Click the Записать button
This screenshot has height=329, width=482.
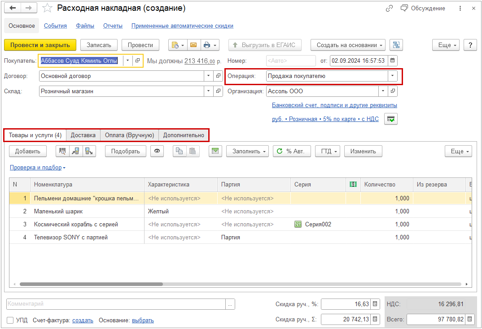[x=99, y=45]
